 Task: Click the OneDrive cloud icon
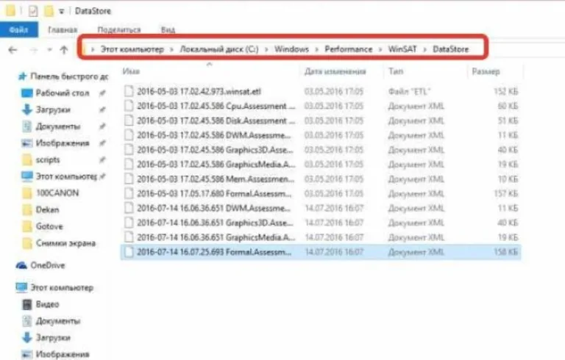click(x=21, y=266)
